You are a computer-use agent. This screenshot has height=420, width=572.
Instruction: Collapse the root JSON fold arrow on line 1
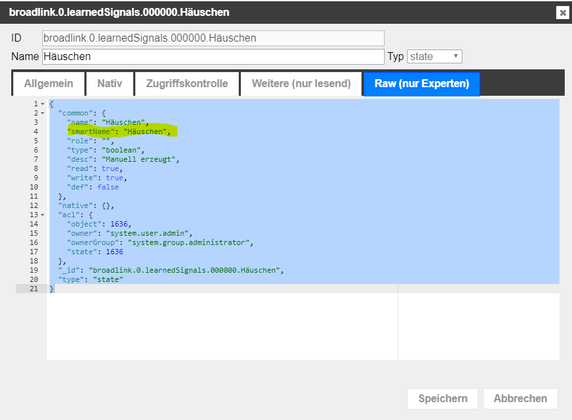point(43,104)
